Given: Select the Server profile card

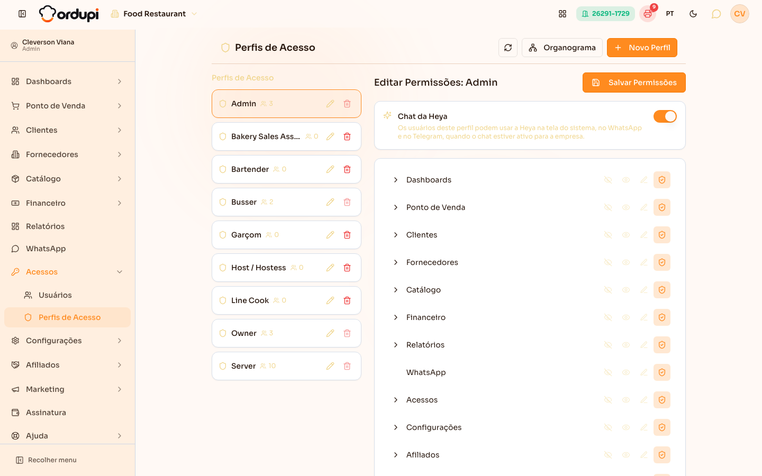Looking at the screenshot, I should tap(286, 366).
